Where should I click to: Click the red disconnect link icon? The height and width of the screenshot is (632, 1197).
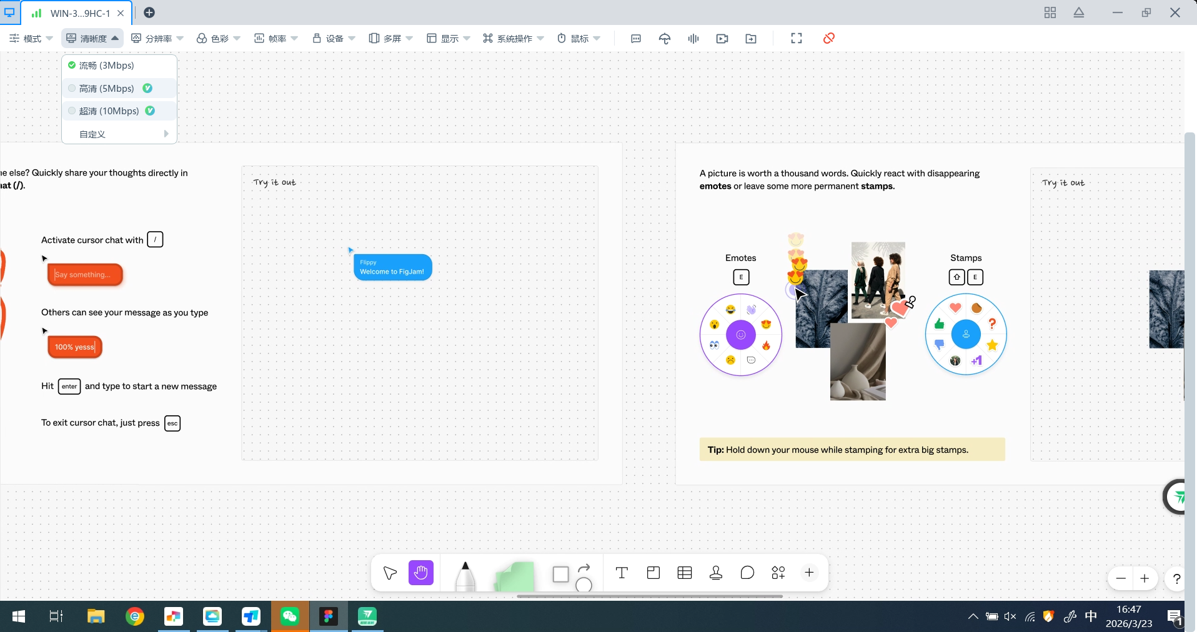(x=829, y=38)
